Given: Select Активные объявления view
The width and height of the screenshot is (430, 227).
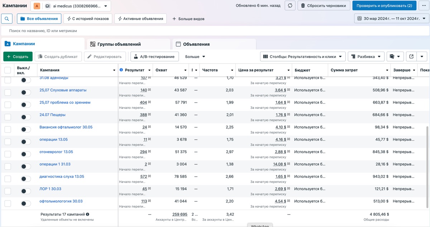Looking at the screenshot, I should 140,19.
